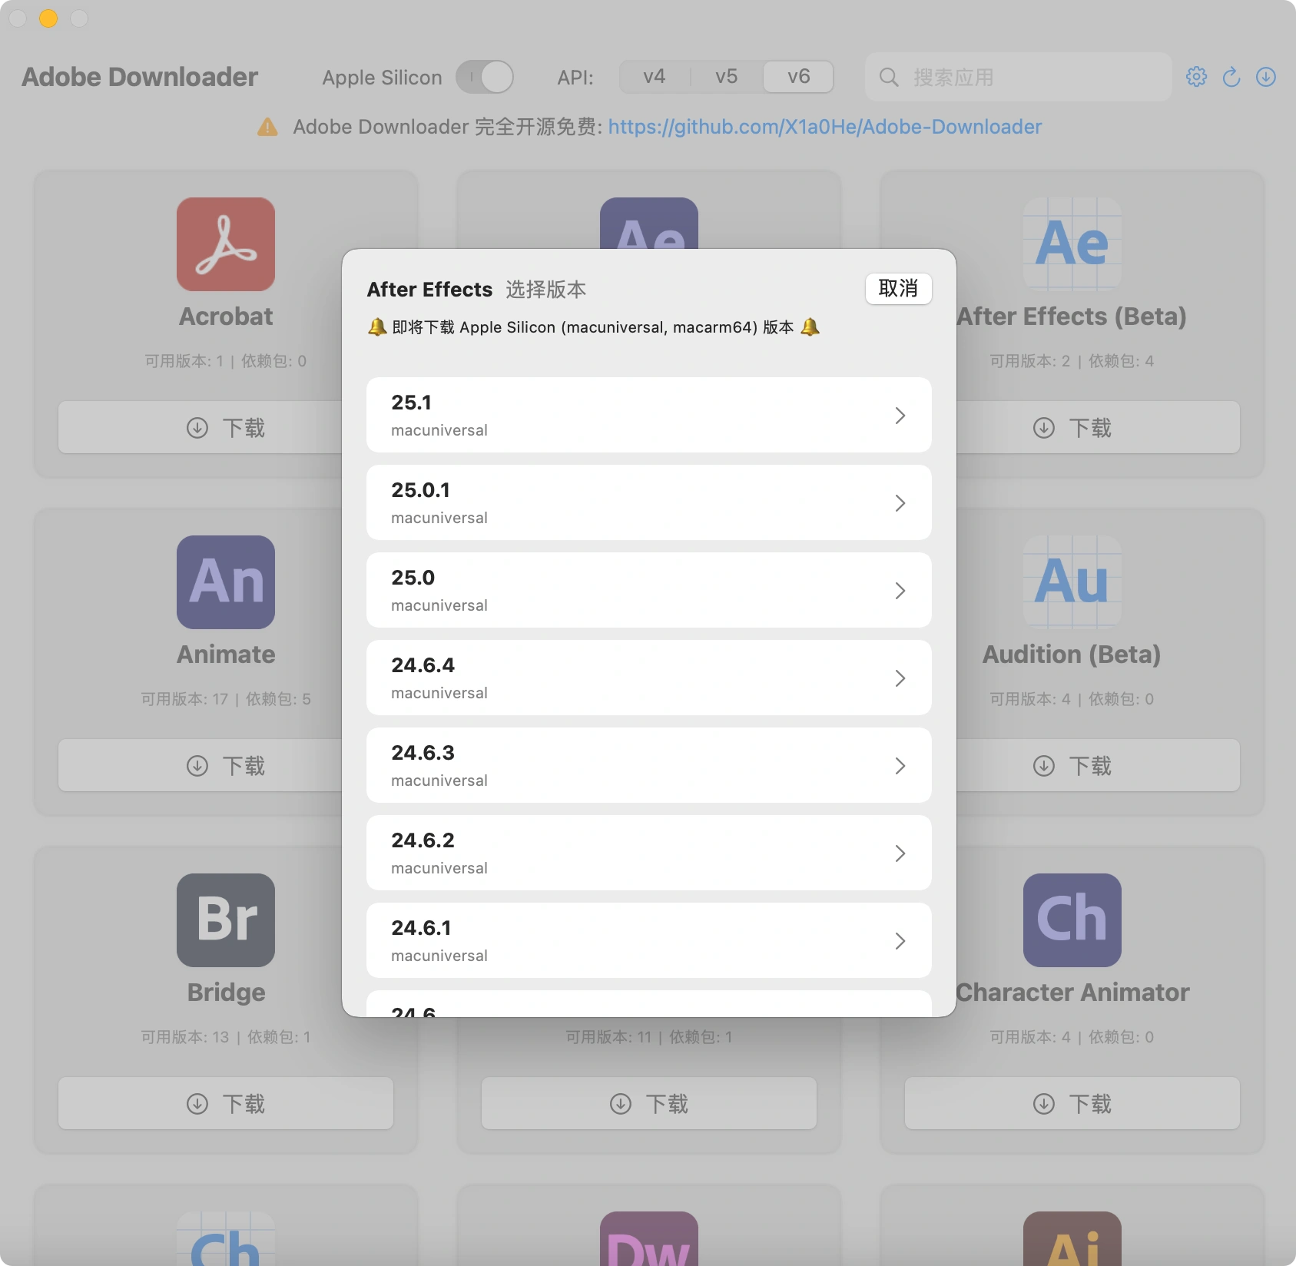This screenshot has height=1266, width=1296.
Task: Click the After Effects dialog title
Action: (x=430, y=290)
